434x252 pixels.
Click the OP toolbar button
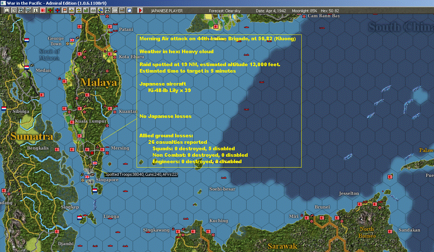[115, 10]
